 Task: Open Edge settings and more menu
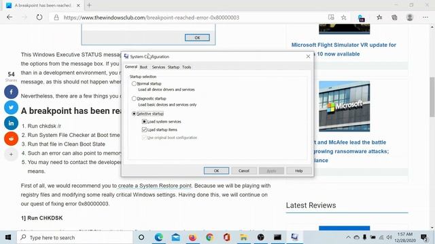[x=425, y=18]
